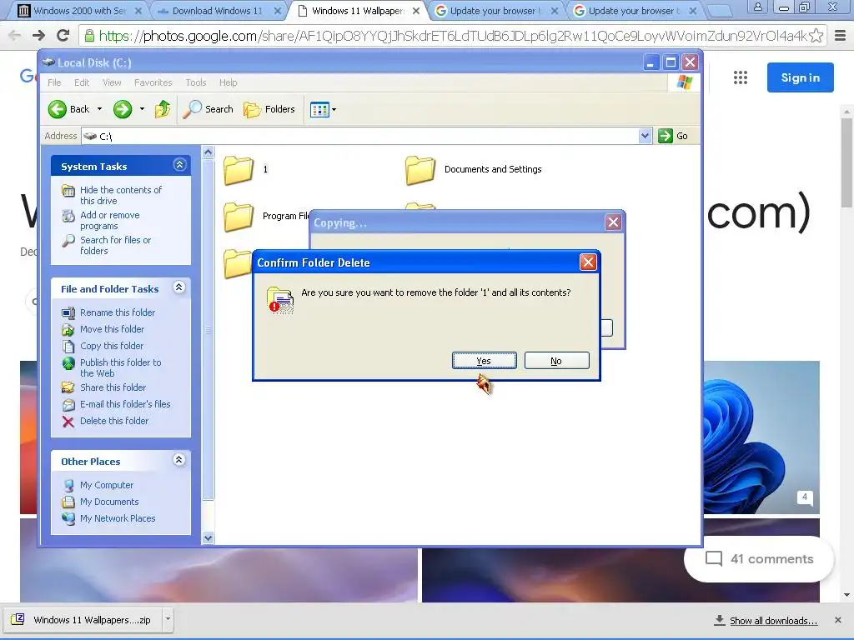The height and width of the screenshot is (640, 854).
Task: Open the Edit menu in Explorer
Action: (x=82, y=82)
